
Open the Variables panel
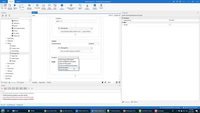[35, 82]
